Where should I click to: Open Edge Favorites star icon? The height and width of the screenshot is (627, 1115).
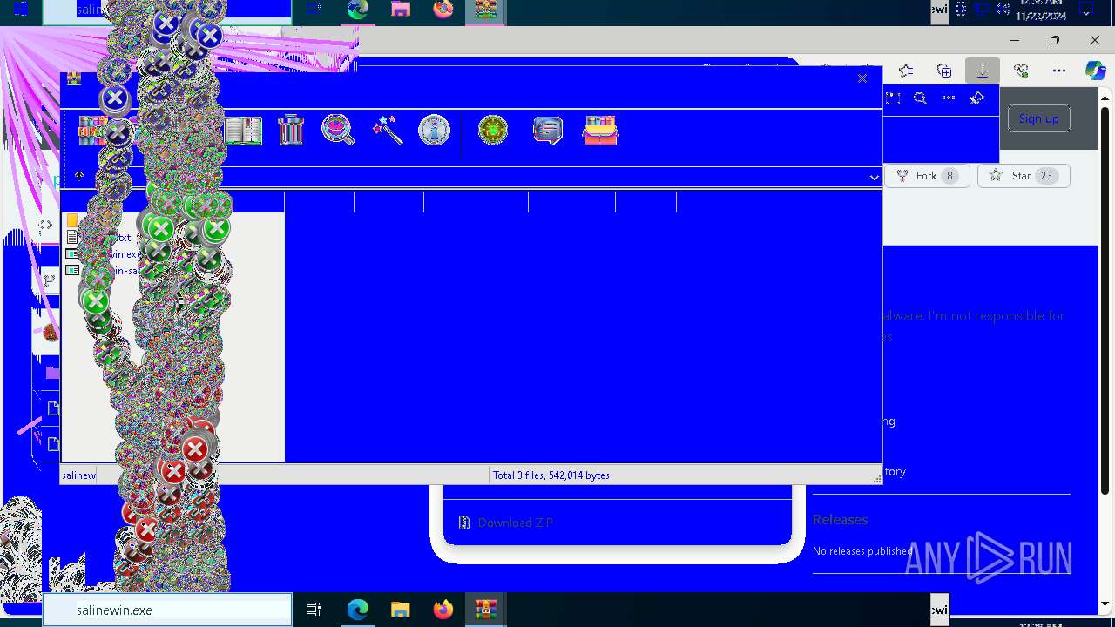click(906, 71)
